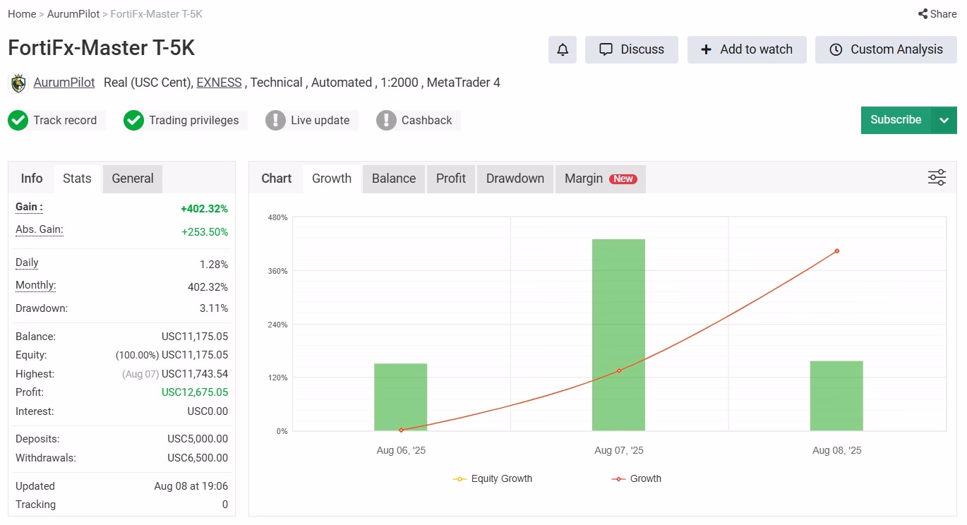Expand the Subscribe dropdown arrow
Viewport: 967px width, 525px height.
pyautogui.click(x=944, y=121)
